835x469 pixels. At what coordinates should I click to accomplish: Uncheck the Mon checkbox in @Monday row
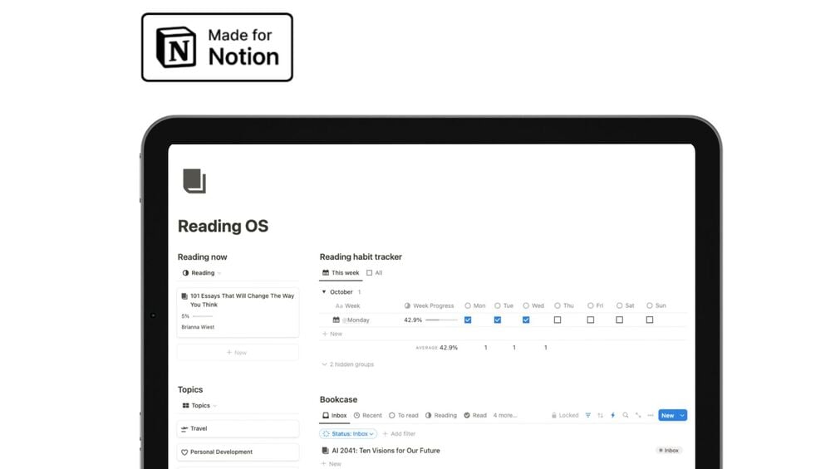pyautogui.click(x=468, y=320)
